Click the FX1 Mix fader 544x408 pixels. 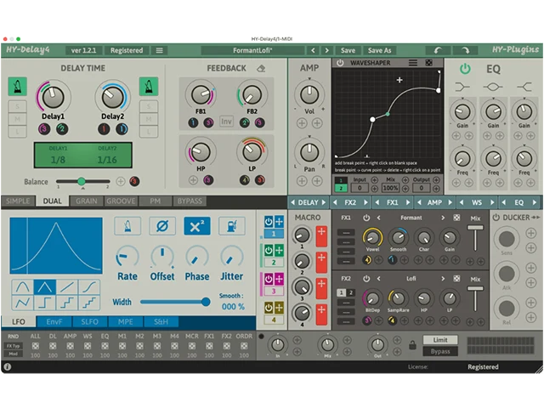(x=475, y=228)
